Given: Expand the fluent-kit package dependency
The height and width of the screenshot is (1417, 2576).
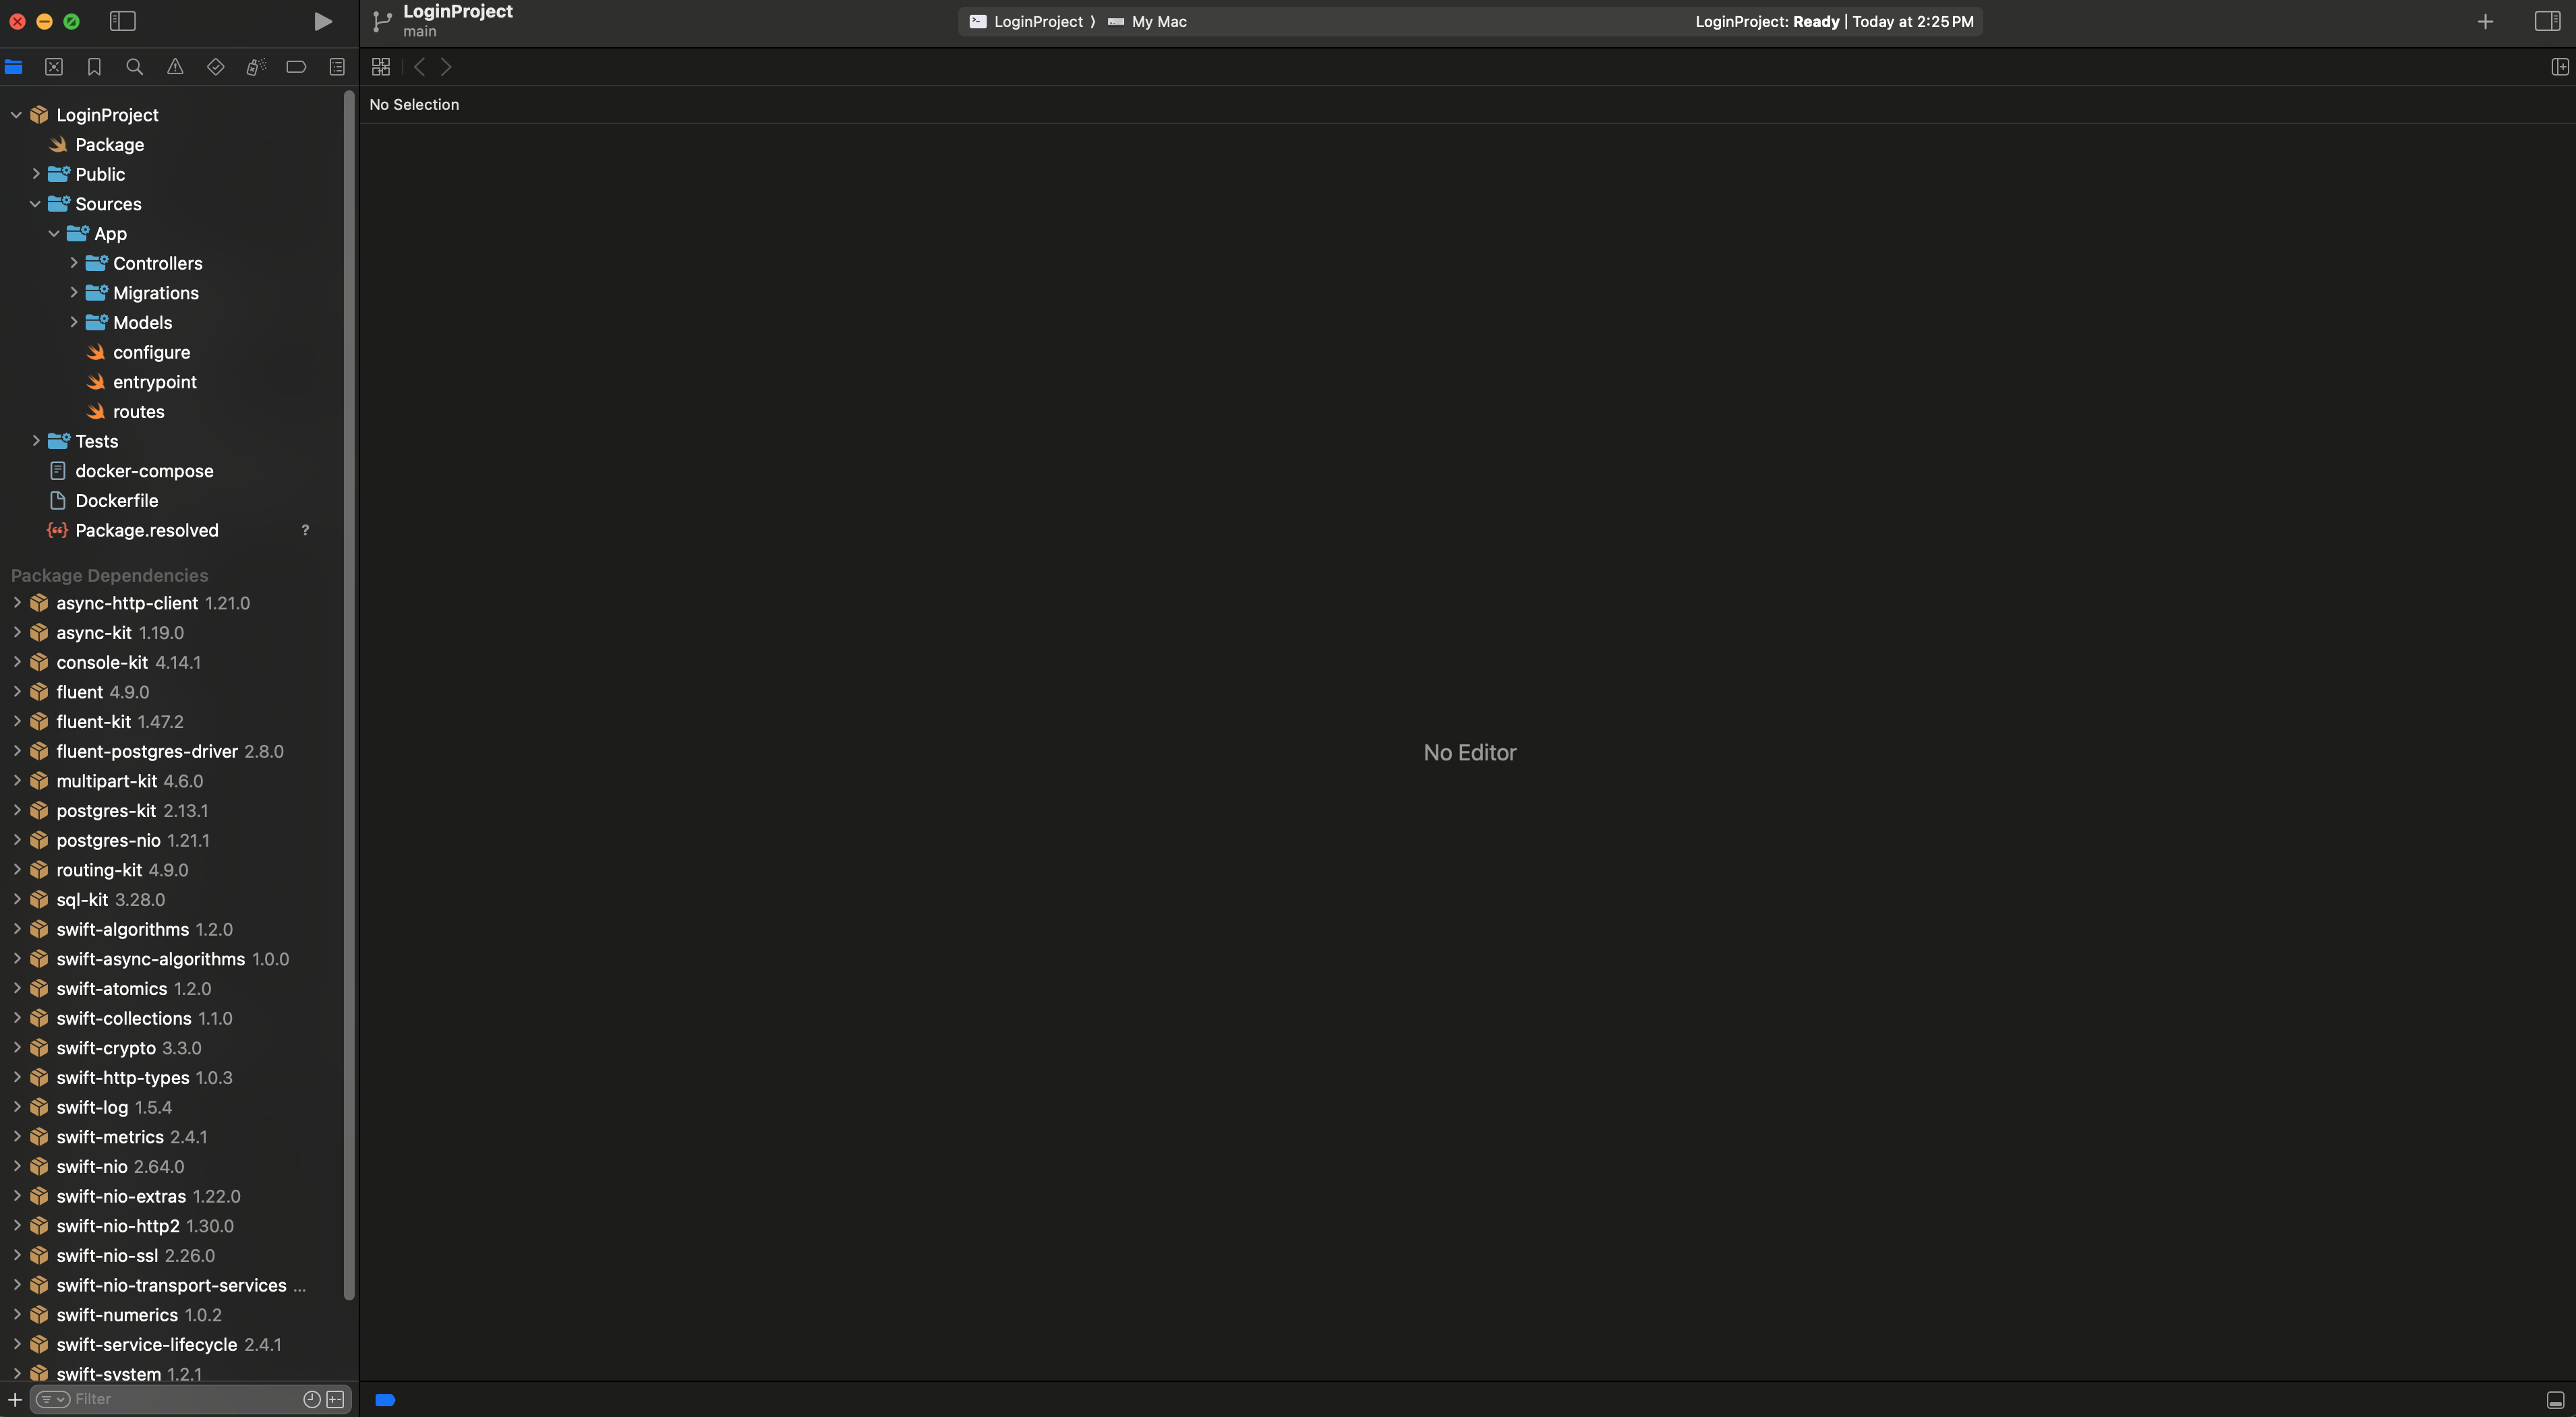Looking at the screenshot, I should [17, 721].
